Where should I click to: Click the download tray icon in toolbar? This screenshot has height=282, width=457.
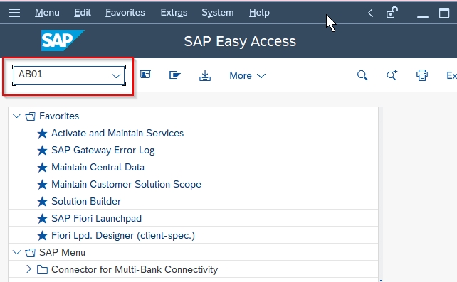pyautogui.click(x=205, y=75)
